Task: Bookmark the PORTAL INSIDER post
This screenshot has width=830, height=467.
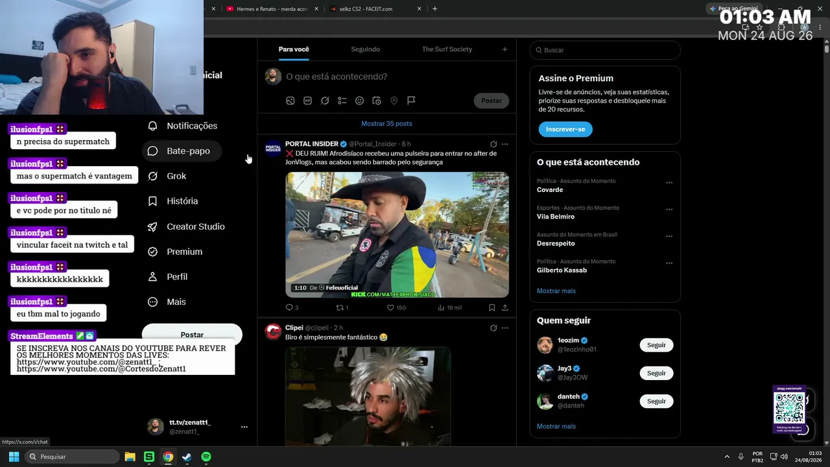Action: coord(492,307)
